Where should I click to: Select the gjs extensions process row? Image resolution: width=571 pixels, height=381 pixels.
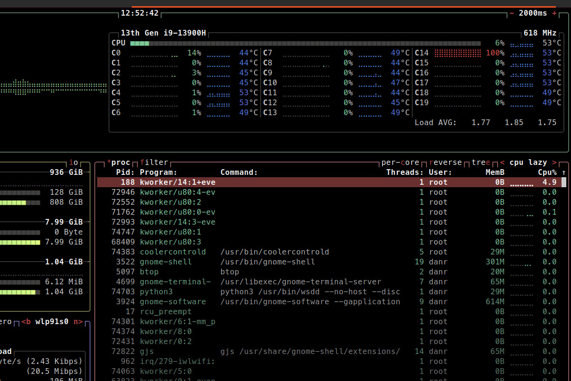coord(329,351)
